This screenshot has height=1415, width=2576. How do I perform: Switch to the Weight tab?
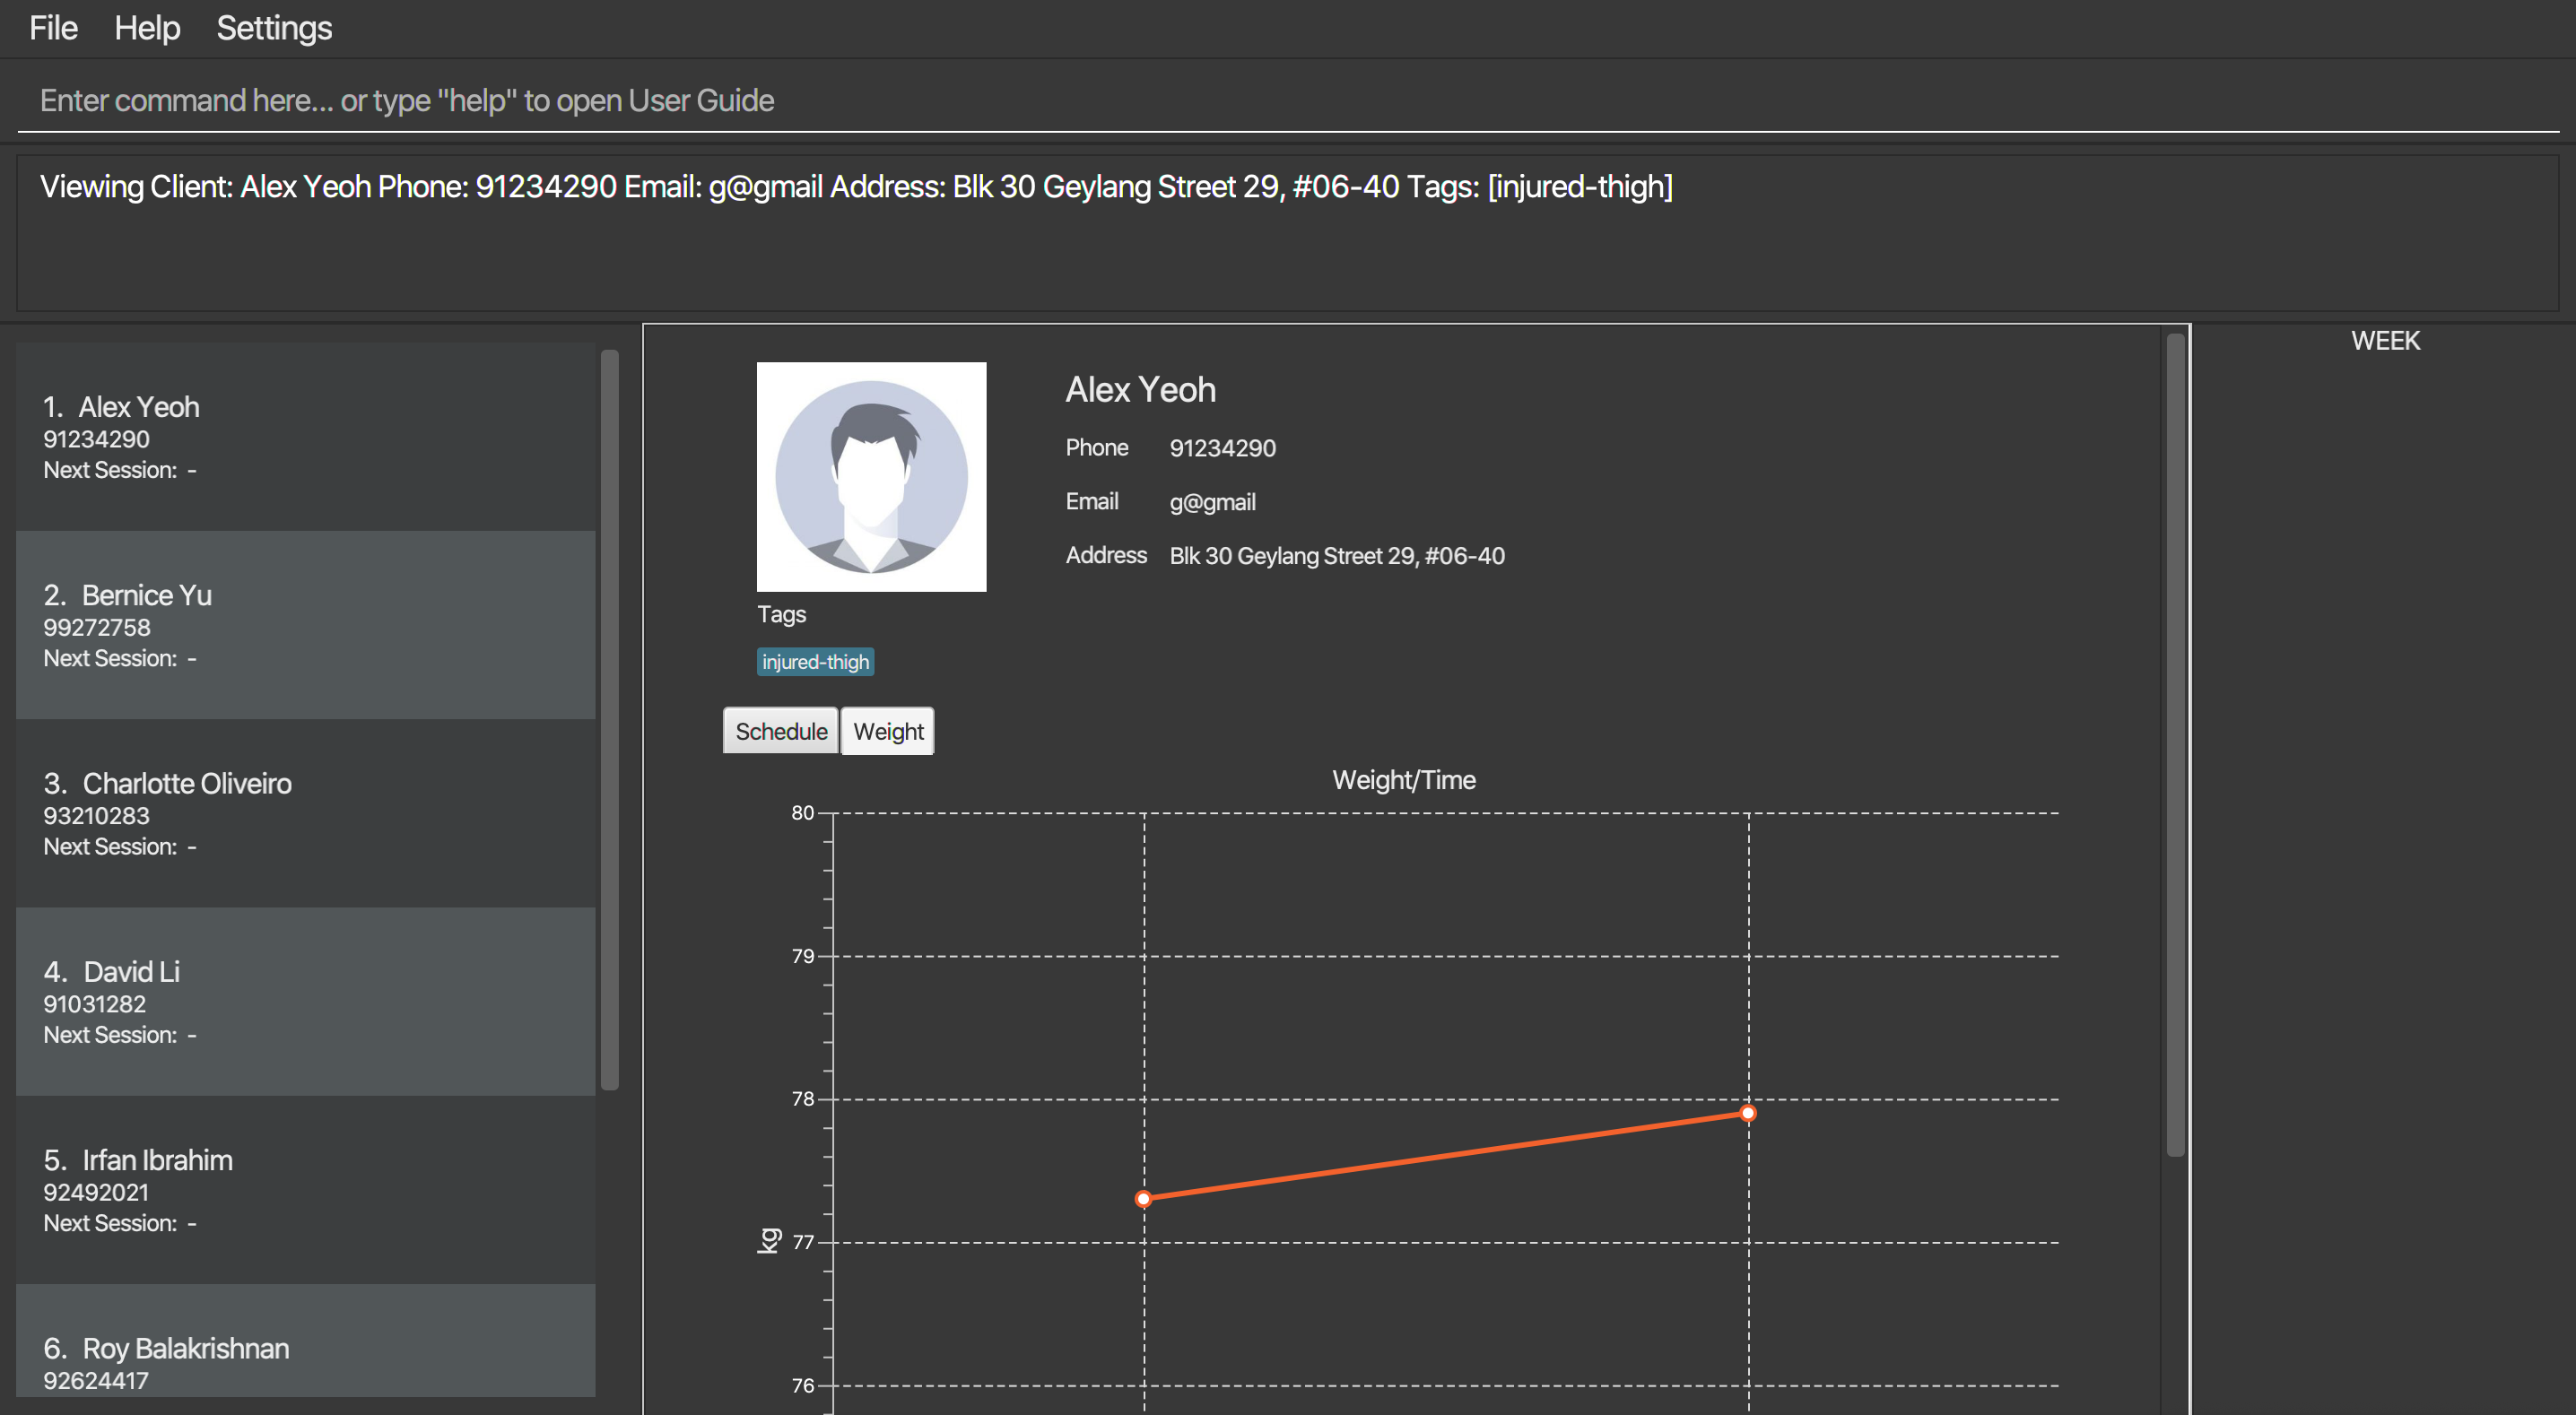888,731
